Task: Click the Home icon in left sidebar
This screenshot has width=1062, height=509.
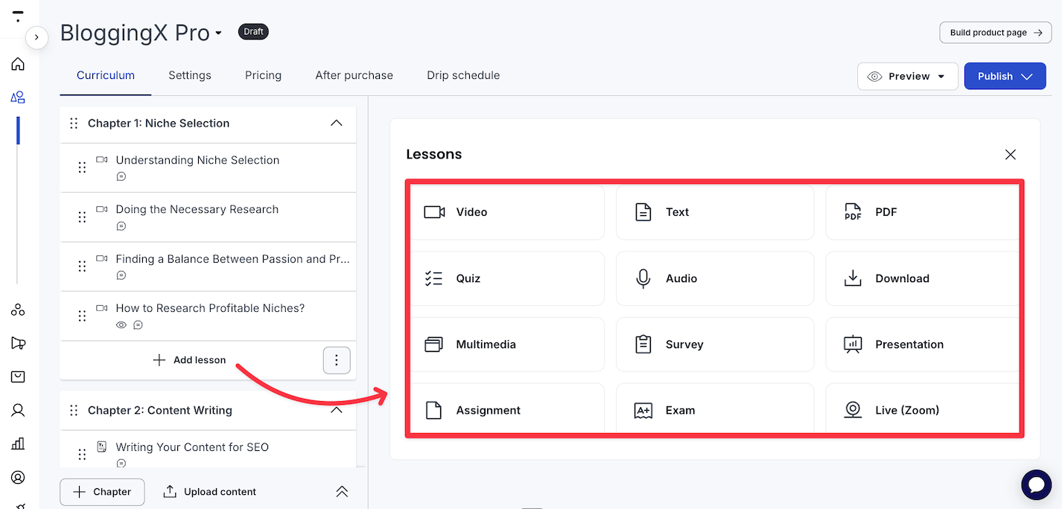Action: pos(18,64)
